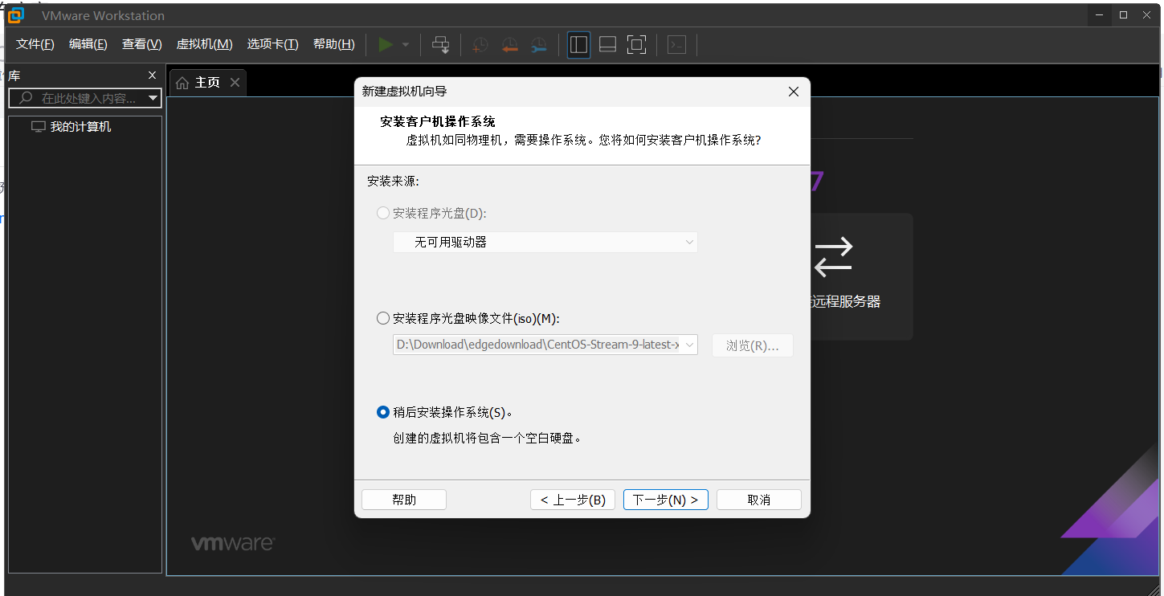Close the Home tab with its X
This screenshot has width=1164, height=596.
click(235, 82)
